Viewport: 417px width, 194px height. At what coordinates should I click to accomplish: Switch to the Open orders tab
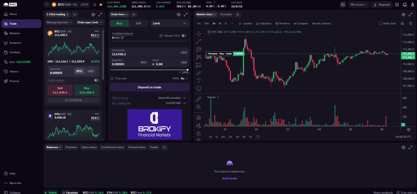89,147
